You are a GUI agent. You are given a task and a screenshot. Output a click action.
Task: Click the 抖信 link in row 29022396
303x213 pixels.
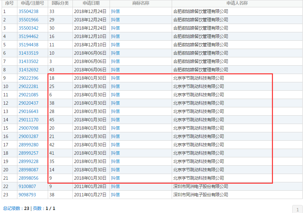[x=115, y=78]
